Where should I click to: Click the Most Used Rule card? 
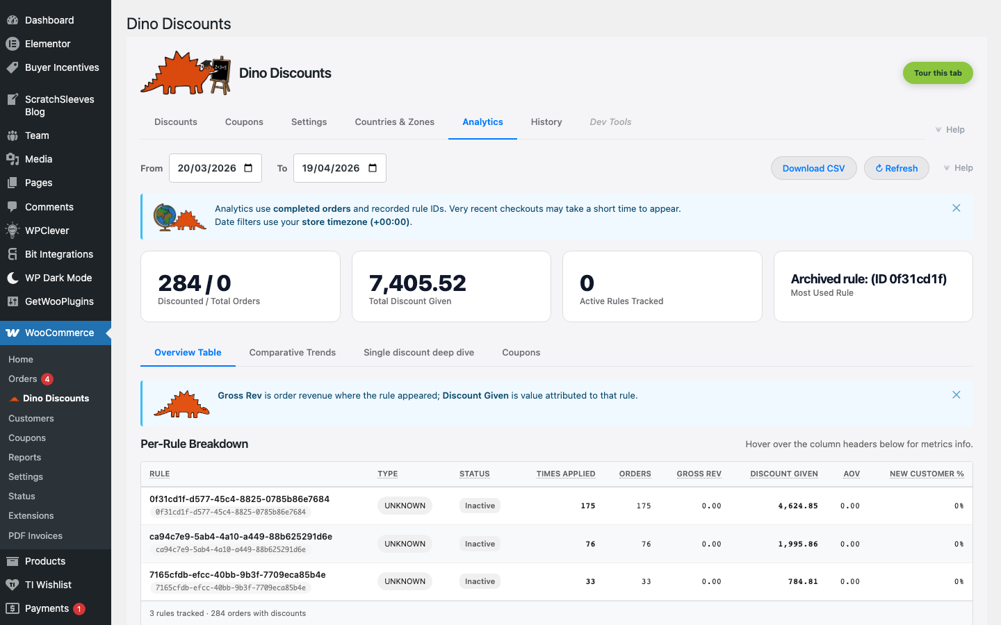pyautogui.click(x=873, y=286)
